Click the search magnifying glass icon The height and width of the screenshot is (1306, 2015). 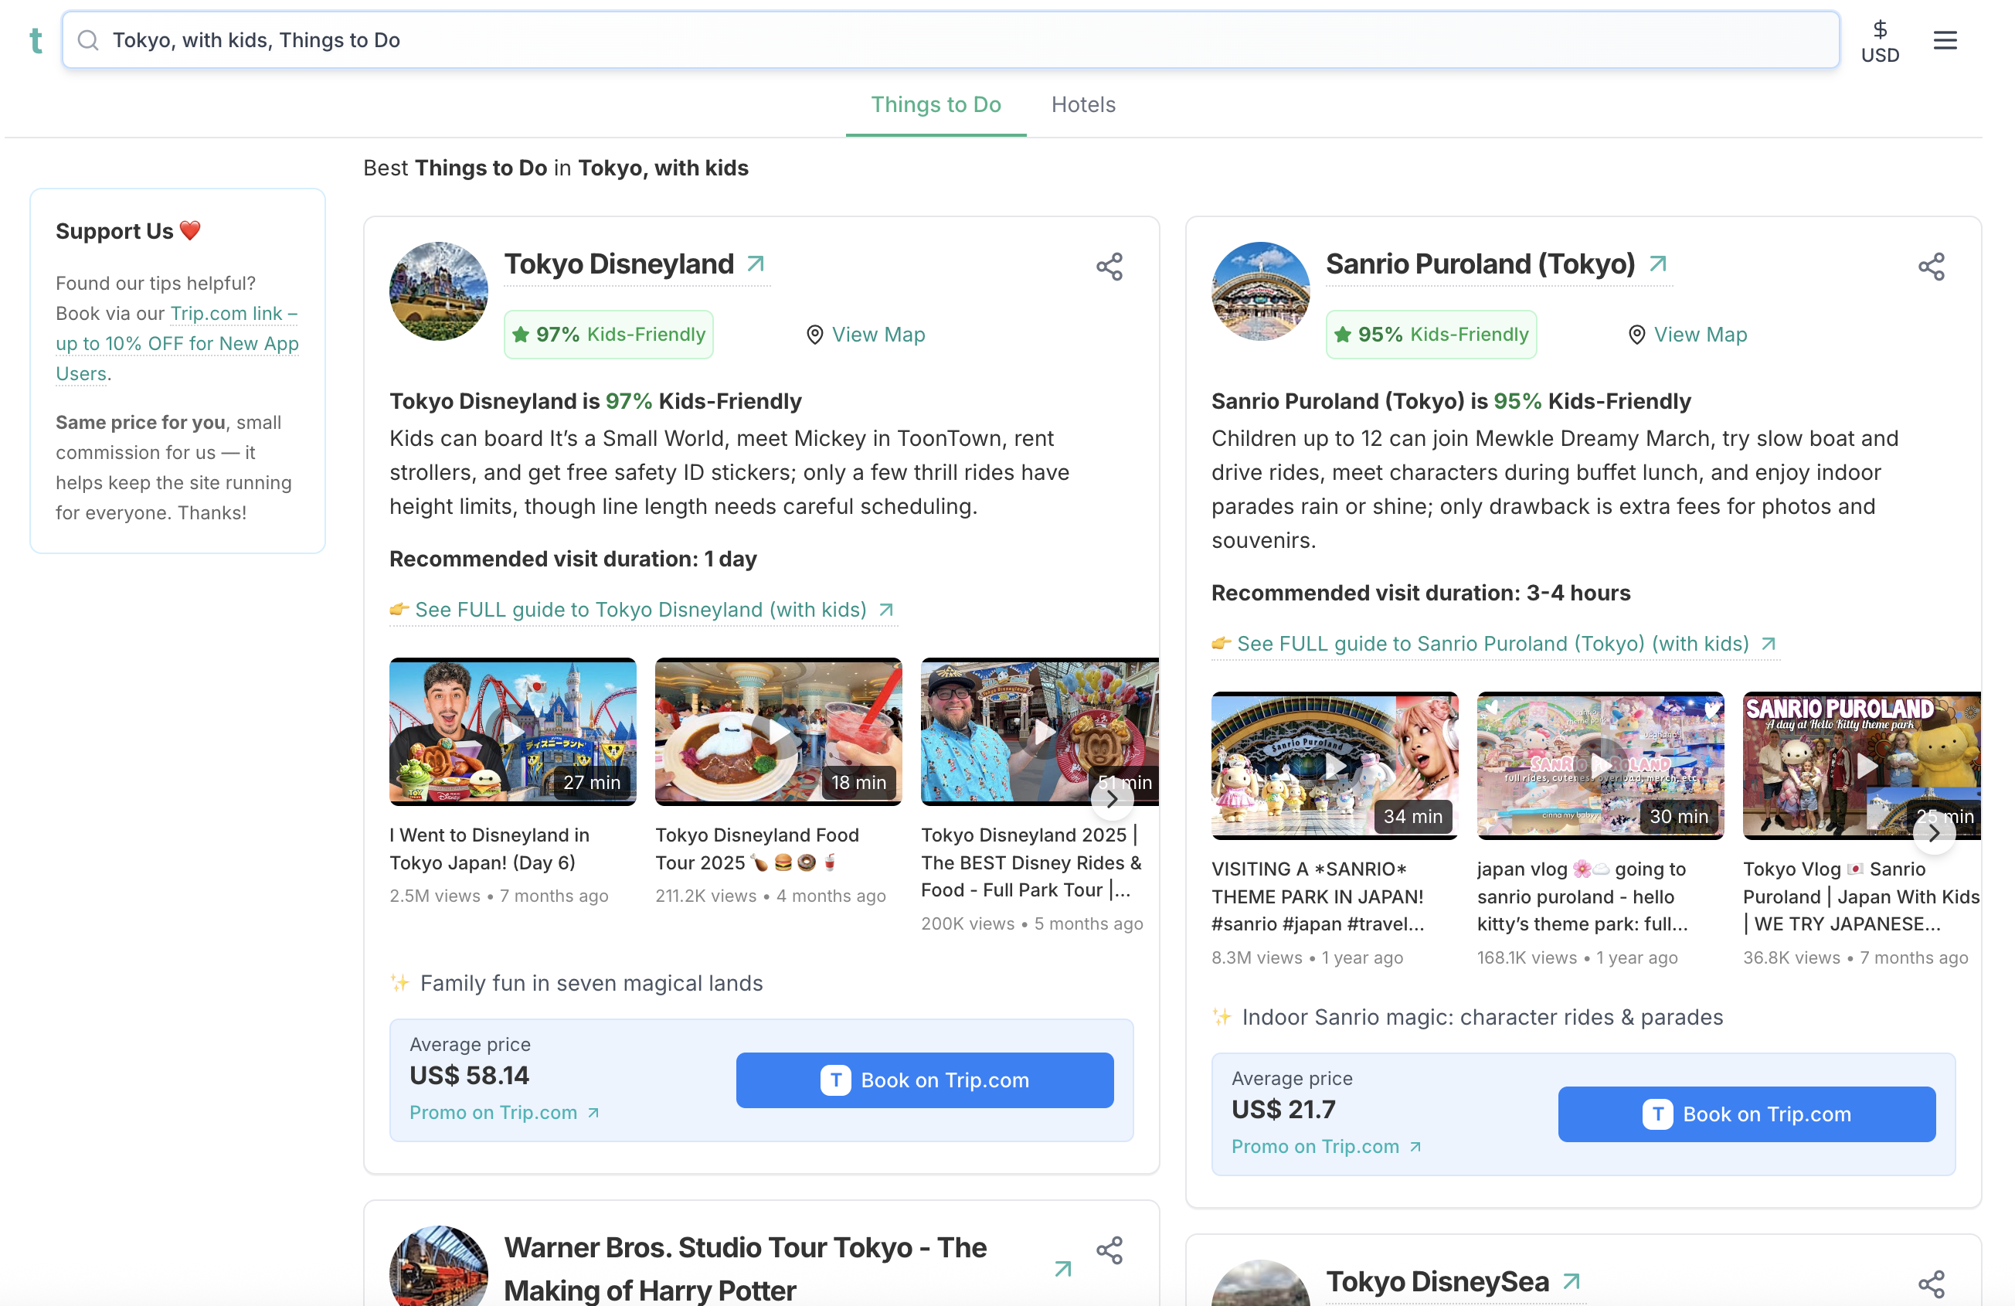point(89,39)
